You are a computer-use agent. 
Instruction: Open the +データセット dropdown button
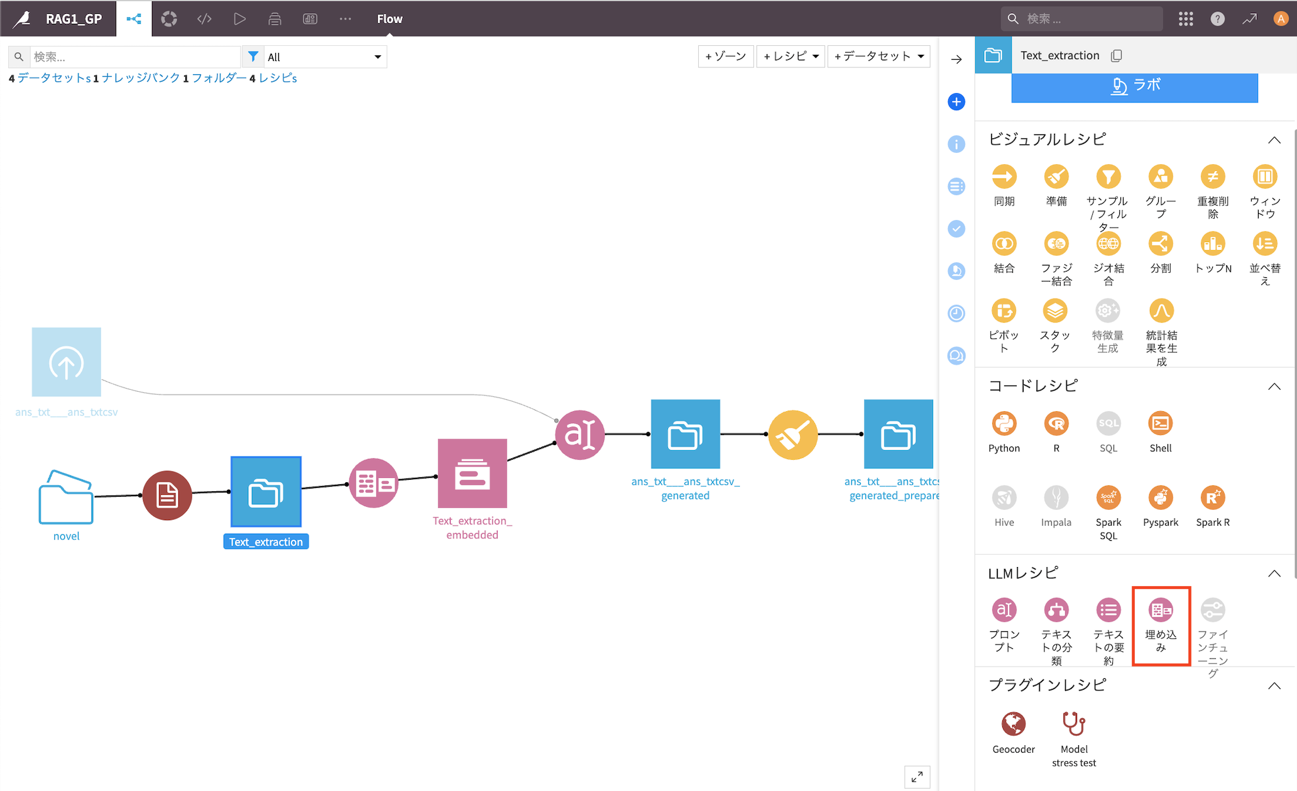coord(878,57)
